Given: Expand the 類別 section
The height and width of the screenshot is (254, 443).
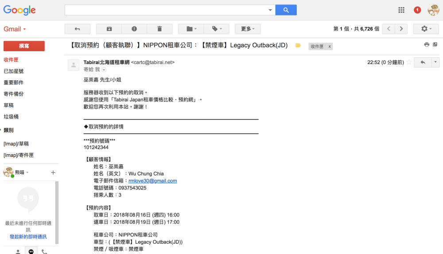Looking at the screenshot, I should [x=8, y=130].
